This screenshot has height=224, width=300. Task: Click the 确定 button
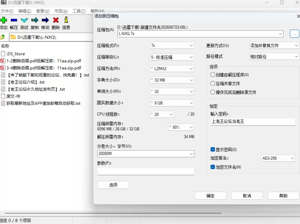[x=210, y=196]
